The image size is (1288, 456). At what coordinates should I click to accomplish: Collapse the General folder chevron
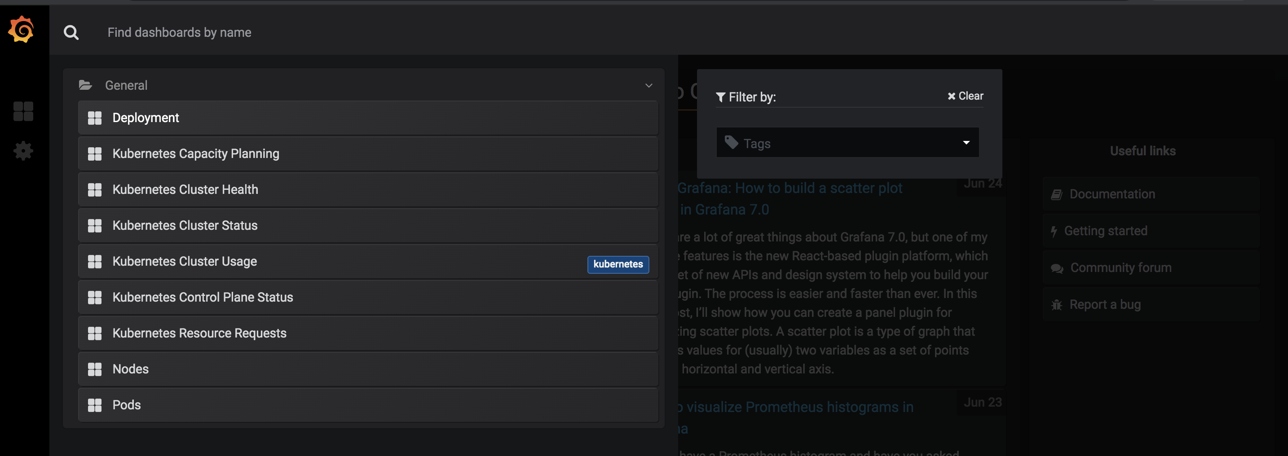pyautogui.click(x=648, y=85)
